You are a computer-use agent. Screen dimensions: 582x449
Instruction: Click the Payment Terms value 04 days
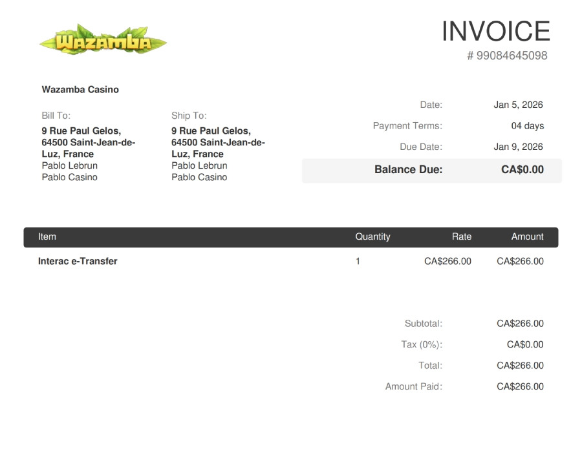527,126
